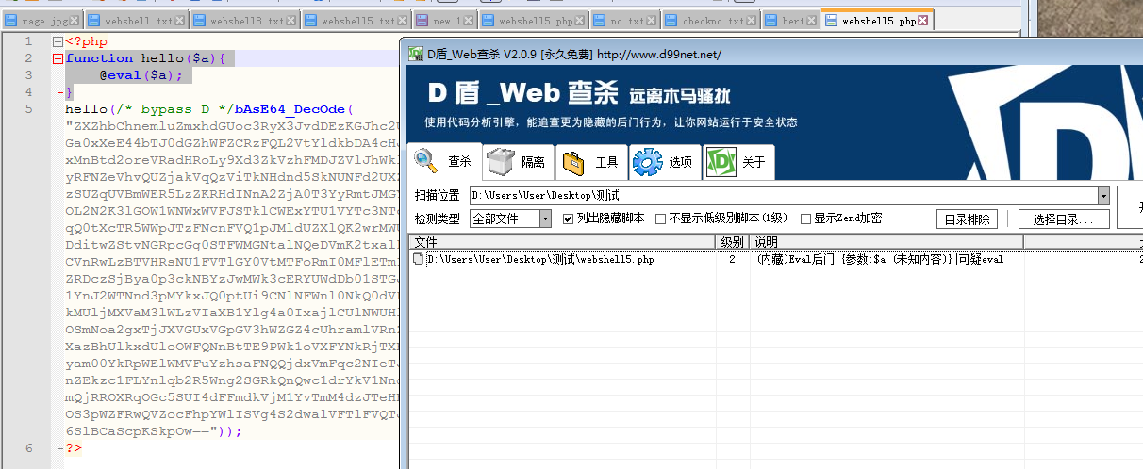Switch to webshell8.txt editor tab
The width and height of the screenshot is (1143, 469).
[243, 20]
